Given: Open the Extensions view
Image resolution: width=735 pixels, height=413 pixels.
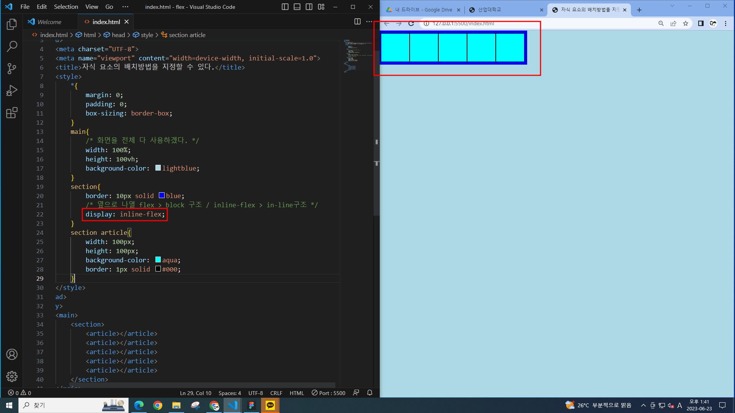Looking at the screenshot, I should (12, 113).
